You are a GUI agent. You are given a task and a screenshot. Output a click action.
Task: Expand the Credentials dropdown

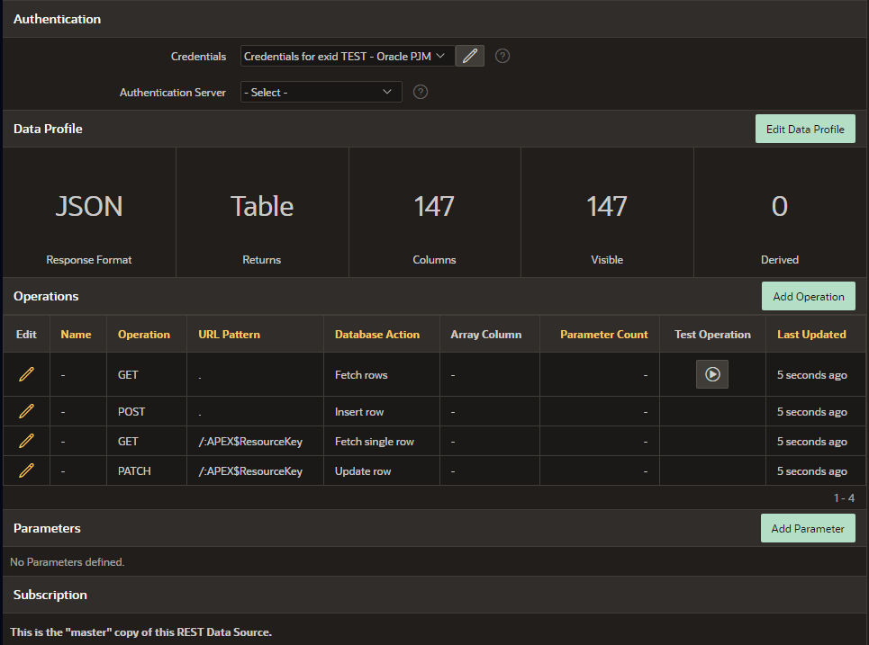347,56
